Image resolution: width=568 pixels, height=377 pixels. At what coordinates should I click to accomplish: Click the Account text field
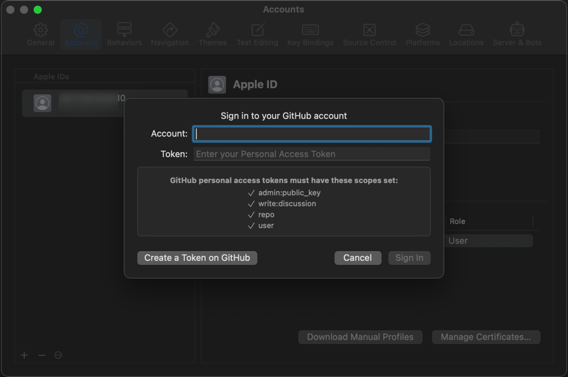[312, 134]
